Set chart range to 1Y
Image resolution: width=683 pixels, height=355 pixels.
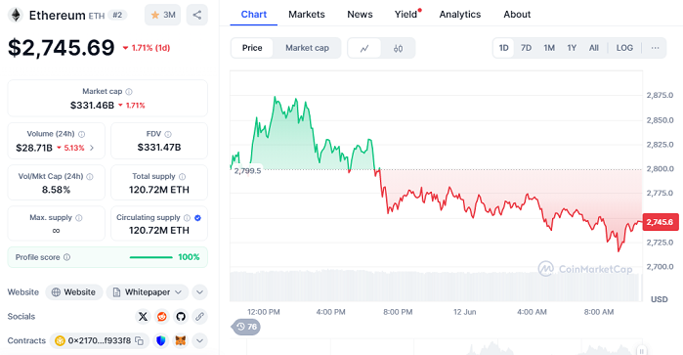click(x=572, y=48)
